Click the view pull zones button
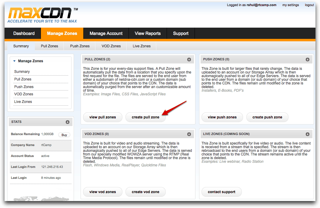 click(x=103, y=117)
